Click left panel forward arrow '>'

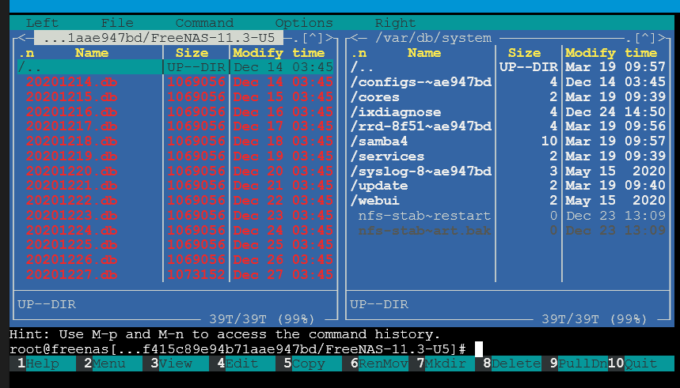pos(329,38)
